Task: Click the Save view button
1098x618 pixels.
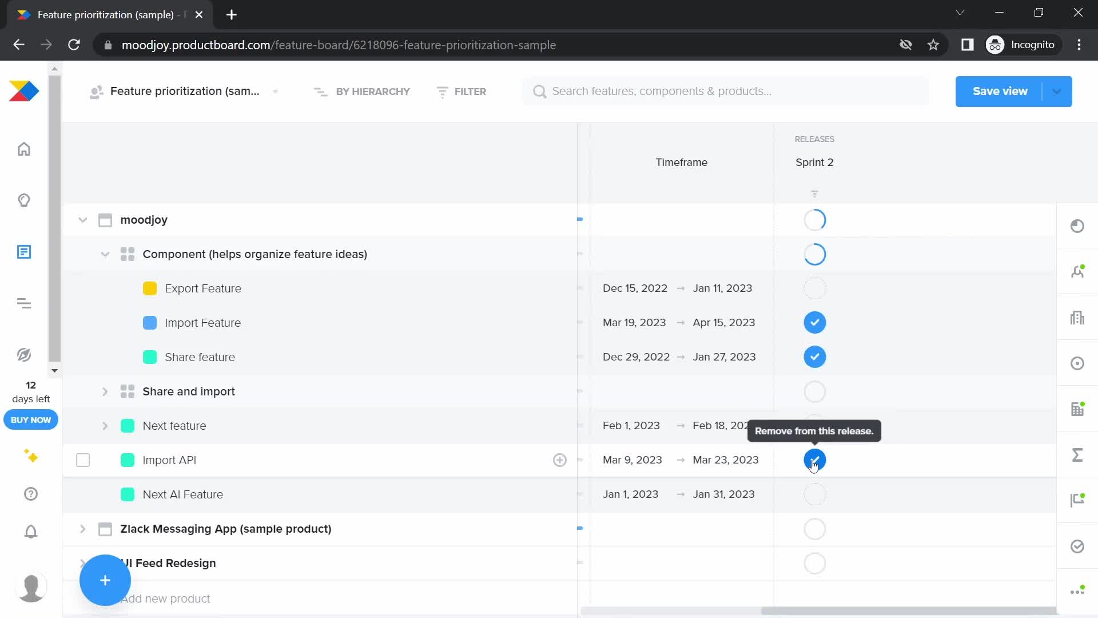Action: click(1000, 92)
